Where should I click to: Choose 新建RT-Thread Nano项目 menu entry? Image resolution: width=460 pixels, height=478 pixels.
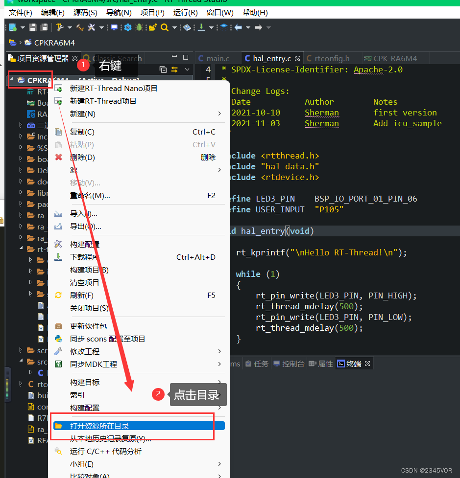click(x=114, y=89)
